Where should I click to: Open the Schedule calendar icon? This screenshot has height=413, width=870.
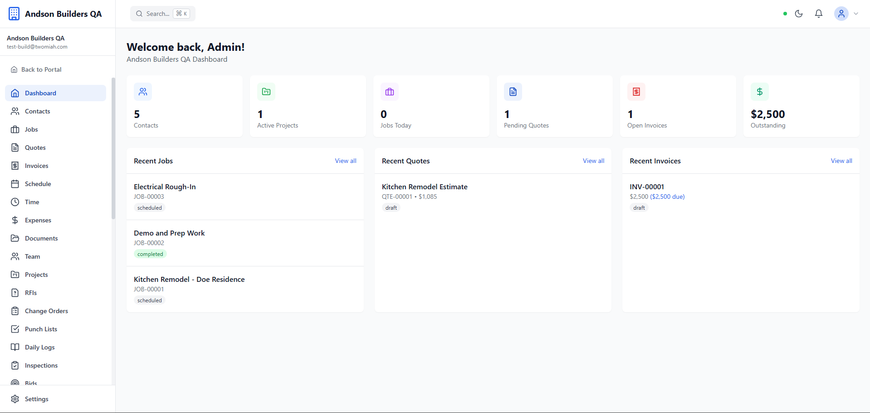pos(15,184)
